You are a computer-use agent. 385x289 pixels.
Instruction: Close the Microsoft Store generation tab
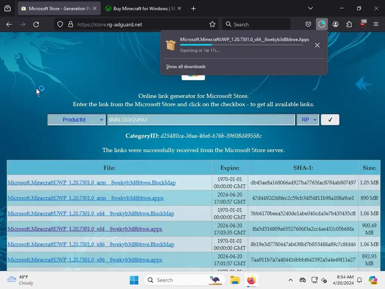pos(95,8)
